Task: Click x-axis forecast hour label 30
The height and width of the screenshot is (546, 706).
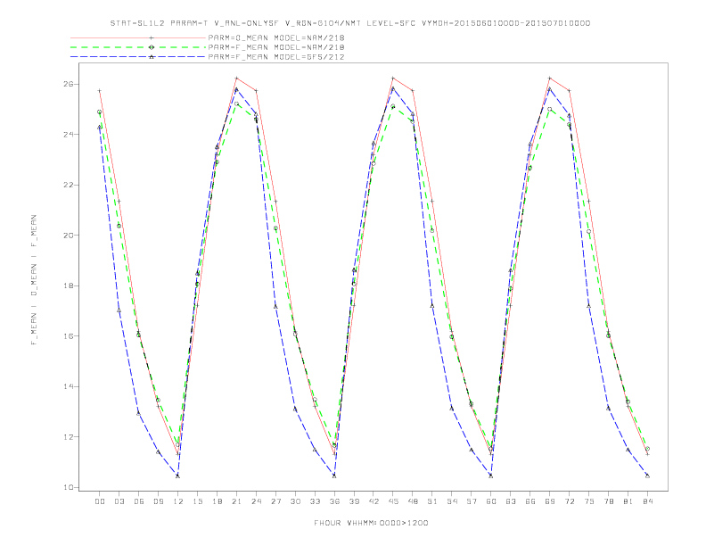Action: 295,501
